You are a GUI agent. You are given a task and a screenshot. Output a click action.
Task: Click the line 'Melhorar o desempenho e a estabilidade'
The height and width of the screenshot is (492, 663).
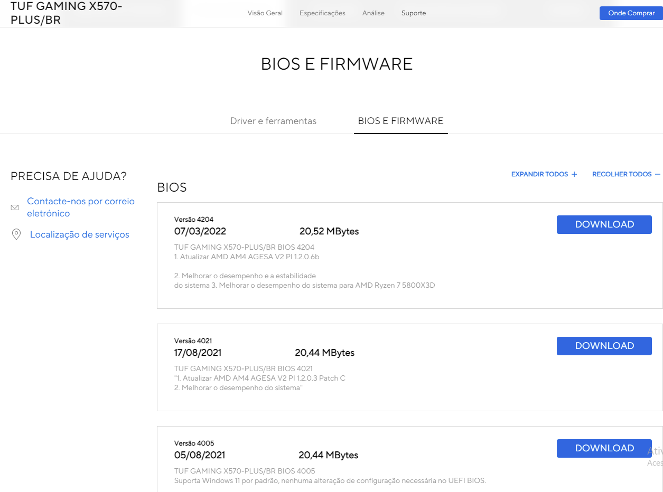coord(245,276)
